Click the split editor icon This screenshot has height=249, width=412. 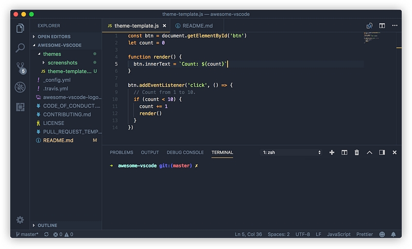382,25
